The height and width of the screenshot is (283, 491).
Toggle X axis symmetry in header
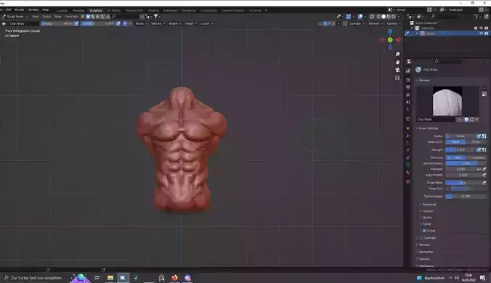click(x=325, y=24)
